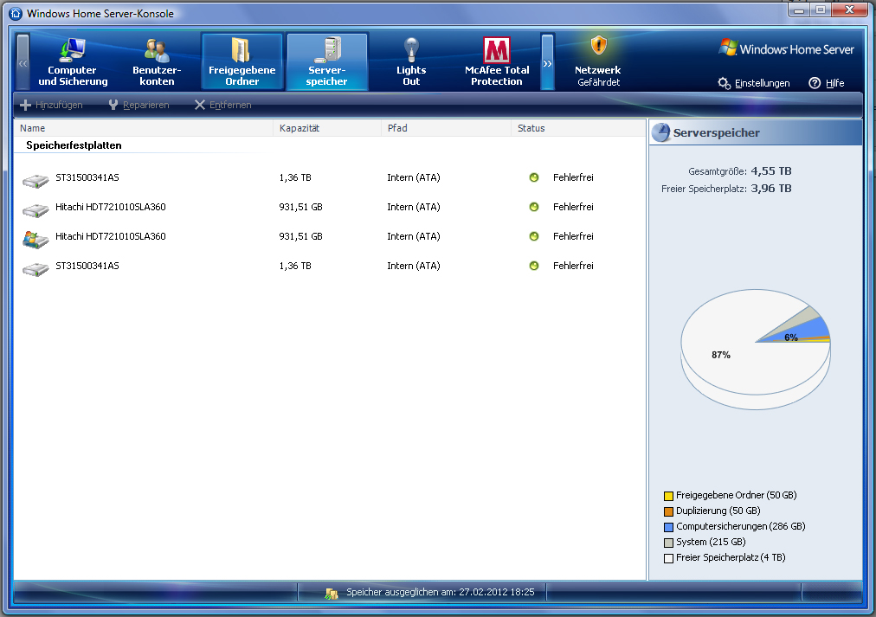Click the first 931,51 GB capacity cell
Image resolution: width=876 pixels, height=617 pixels.
pyautogui.click(x=300, y=207)
